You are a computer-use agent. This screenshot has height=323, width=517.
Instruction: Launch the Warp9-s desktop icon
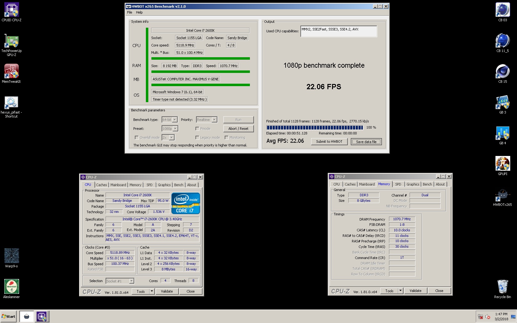click(11, 258)
